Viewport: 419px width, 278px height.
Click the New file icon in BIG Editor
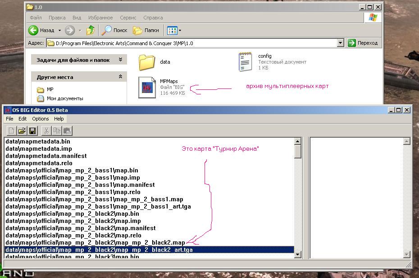[12, 131]
